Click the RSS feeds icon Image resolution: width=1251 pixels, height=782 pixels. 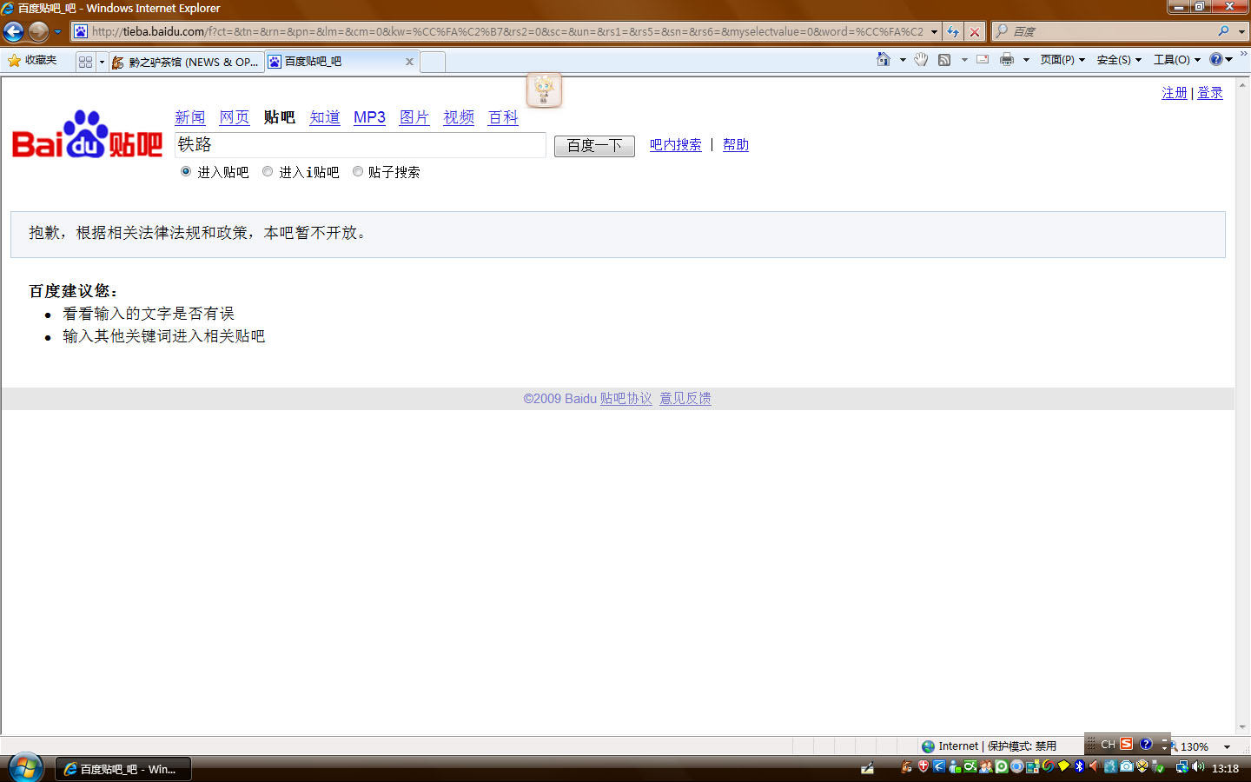point(944,60)
